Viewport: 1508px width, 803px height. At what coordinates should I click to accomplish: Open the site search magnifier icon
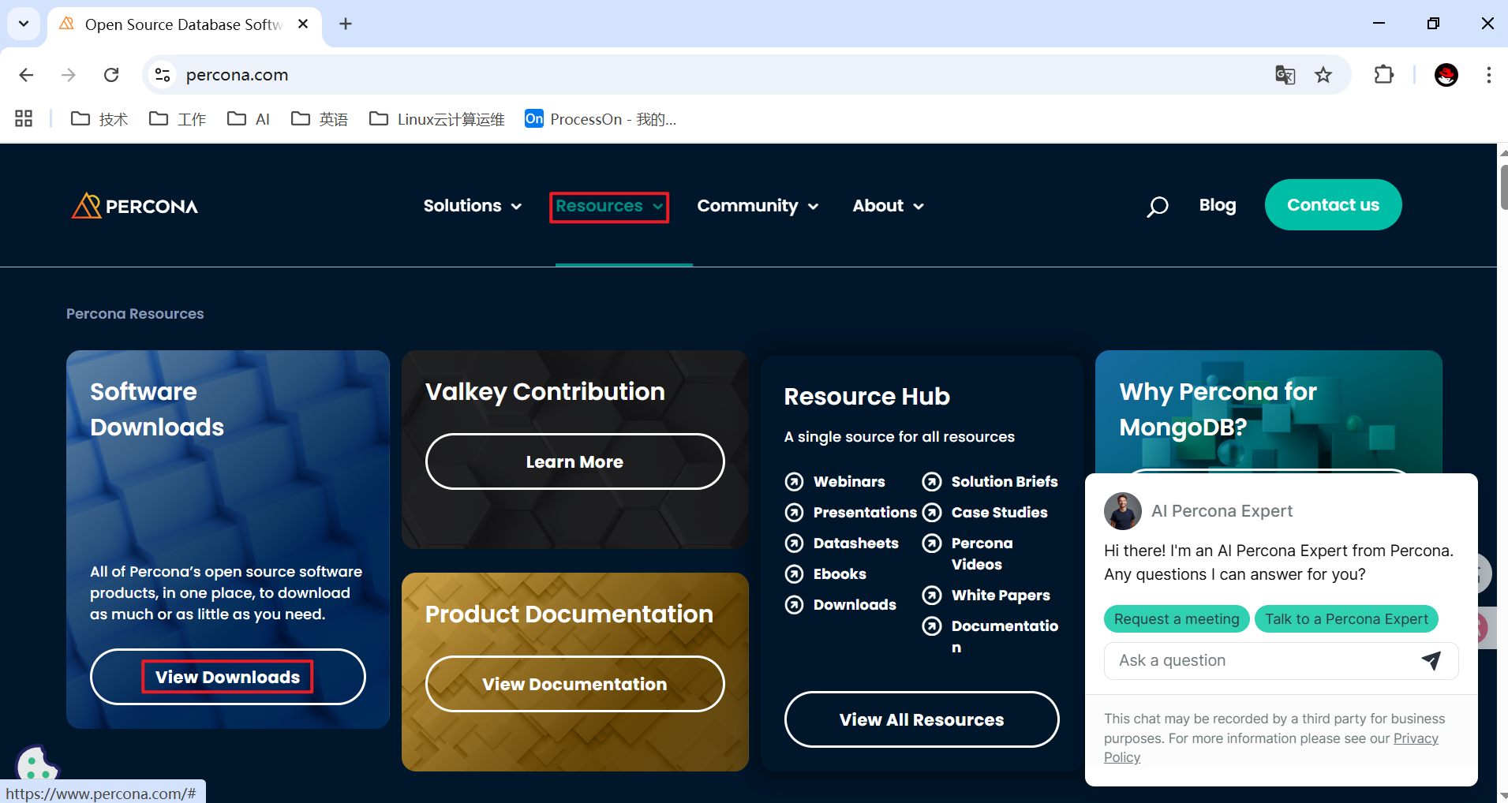point(1157,207)
